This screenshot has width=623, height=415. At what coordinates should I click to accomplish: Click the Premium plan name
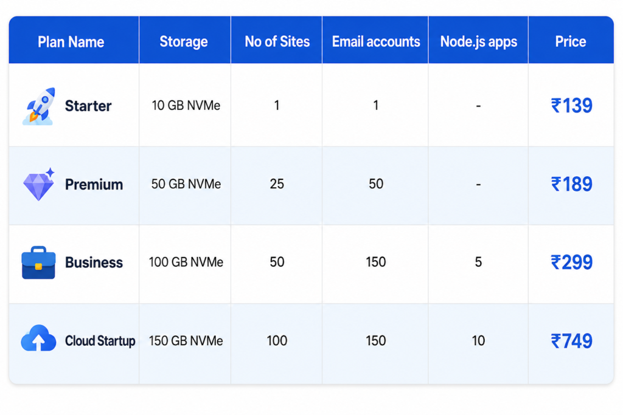pos(94,185)
